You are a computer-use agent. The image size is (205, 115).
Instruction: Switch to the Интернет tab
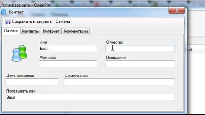tap(51, 31)
